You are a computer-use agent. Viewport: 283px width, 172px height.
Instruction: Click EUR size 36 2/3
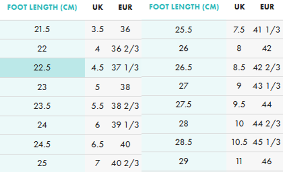click(x=125, y=49)
